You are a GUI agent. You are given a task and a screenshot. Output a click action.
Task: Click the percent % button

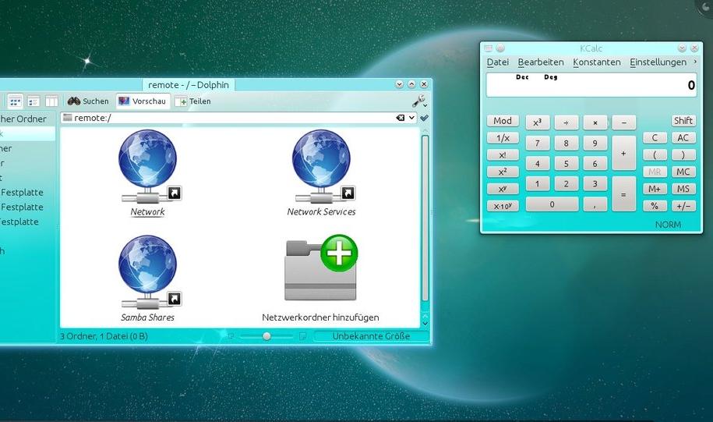pyautogui.click(x=655, y=206)
